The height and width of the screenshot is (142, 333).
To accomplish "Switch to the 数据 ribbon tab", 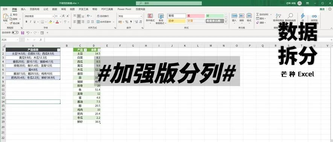I will (x=55, y=9).
